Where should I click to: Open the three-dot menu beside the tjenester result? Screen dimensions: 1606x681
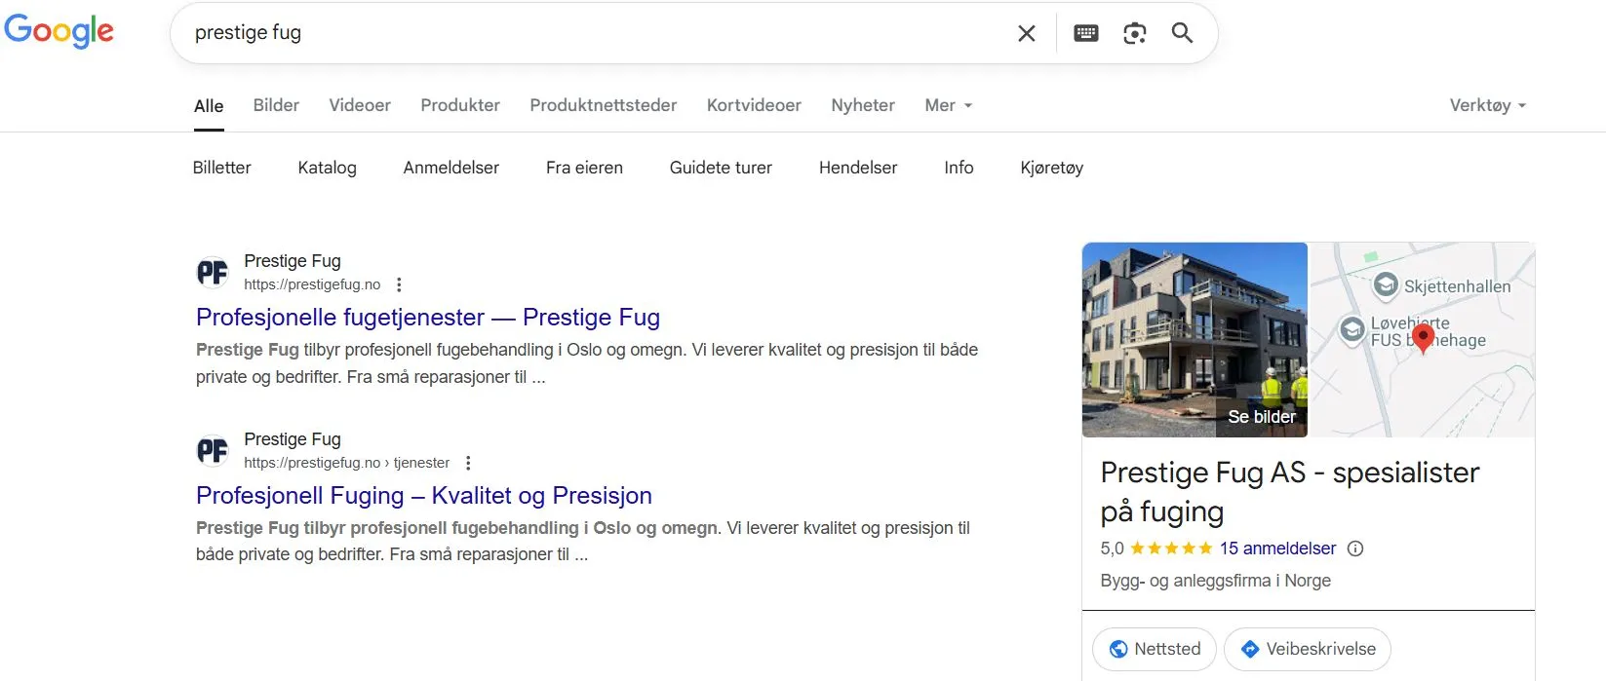(468, 463)
